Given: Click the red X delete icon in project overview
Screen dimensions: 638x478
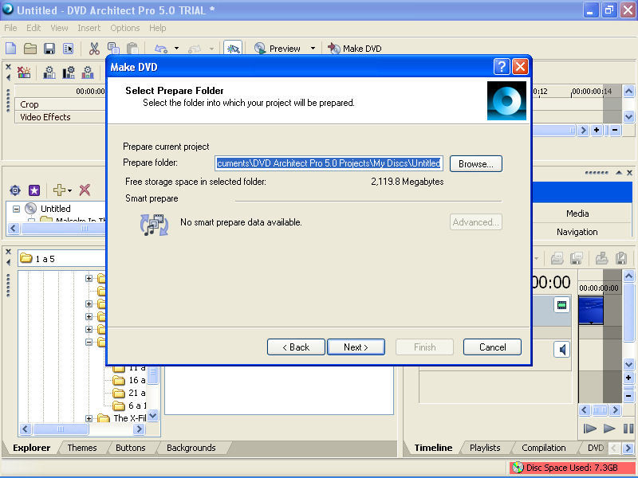Looking at the screenshot, I should 85,190.
